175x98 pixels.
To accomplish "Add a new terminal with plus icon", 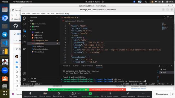I will click(x=159, y=66).
